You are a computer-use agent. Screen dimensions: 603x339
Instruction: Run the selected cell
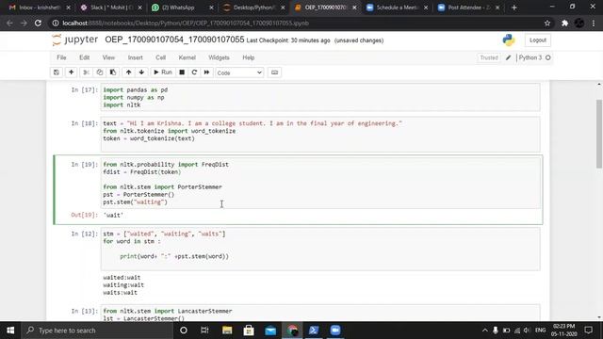point(163,73)
